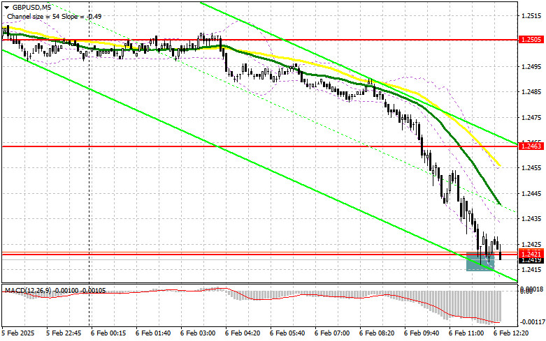Click the red 1.2463 price level tag

point(531,146)
